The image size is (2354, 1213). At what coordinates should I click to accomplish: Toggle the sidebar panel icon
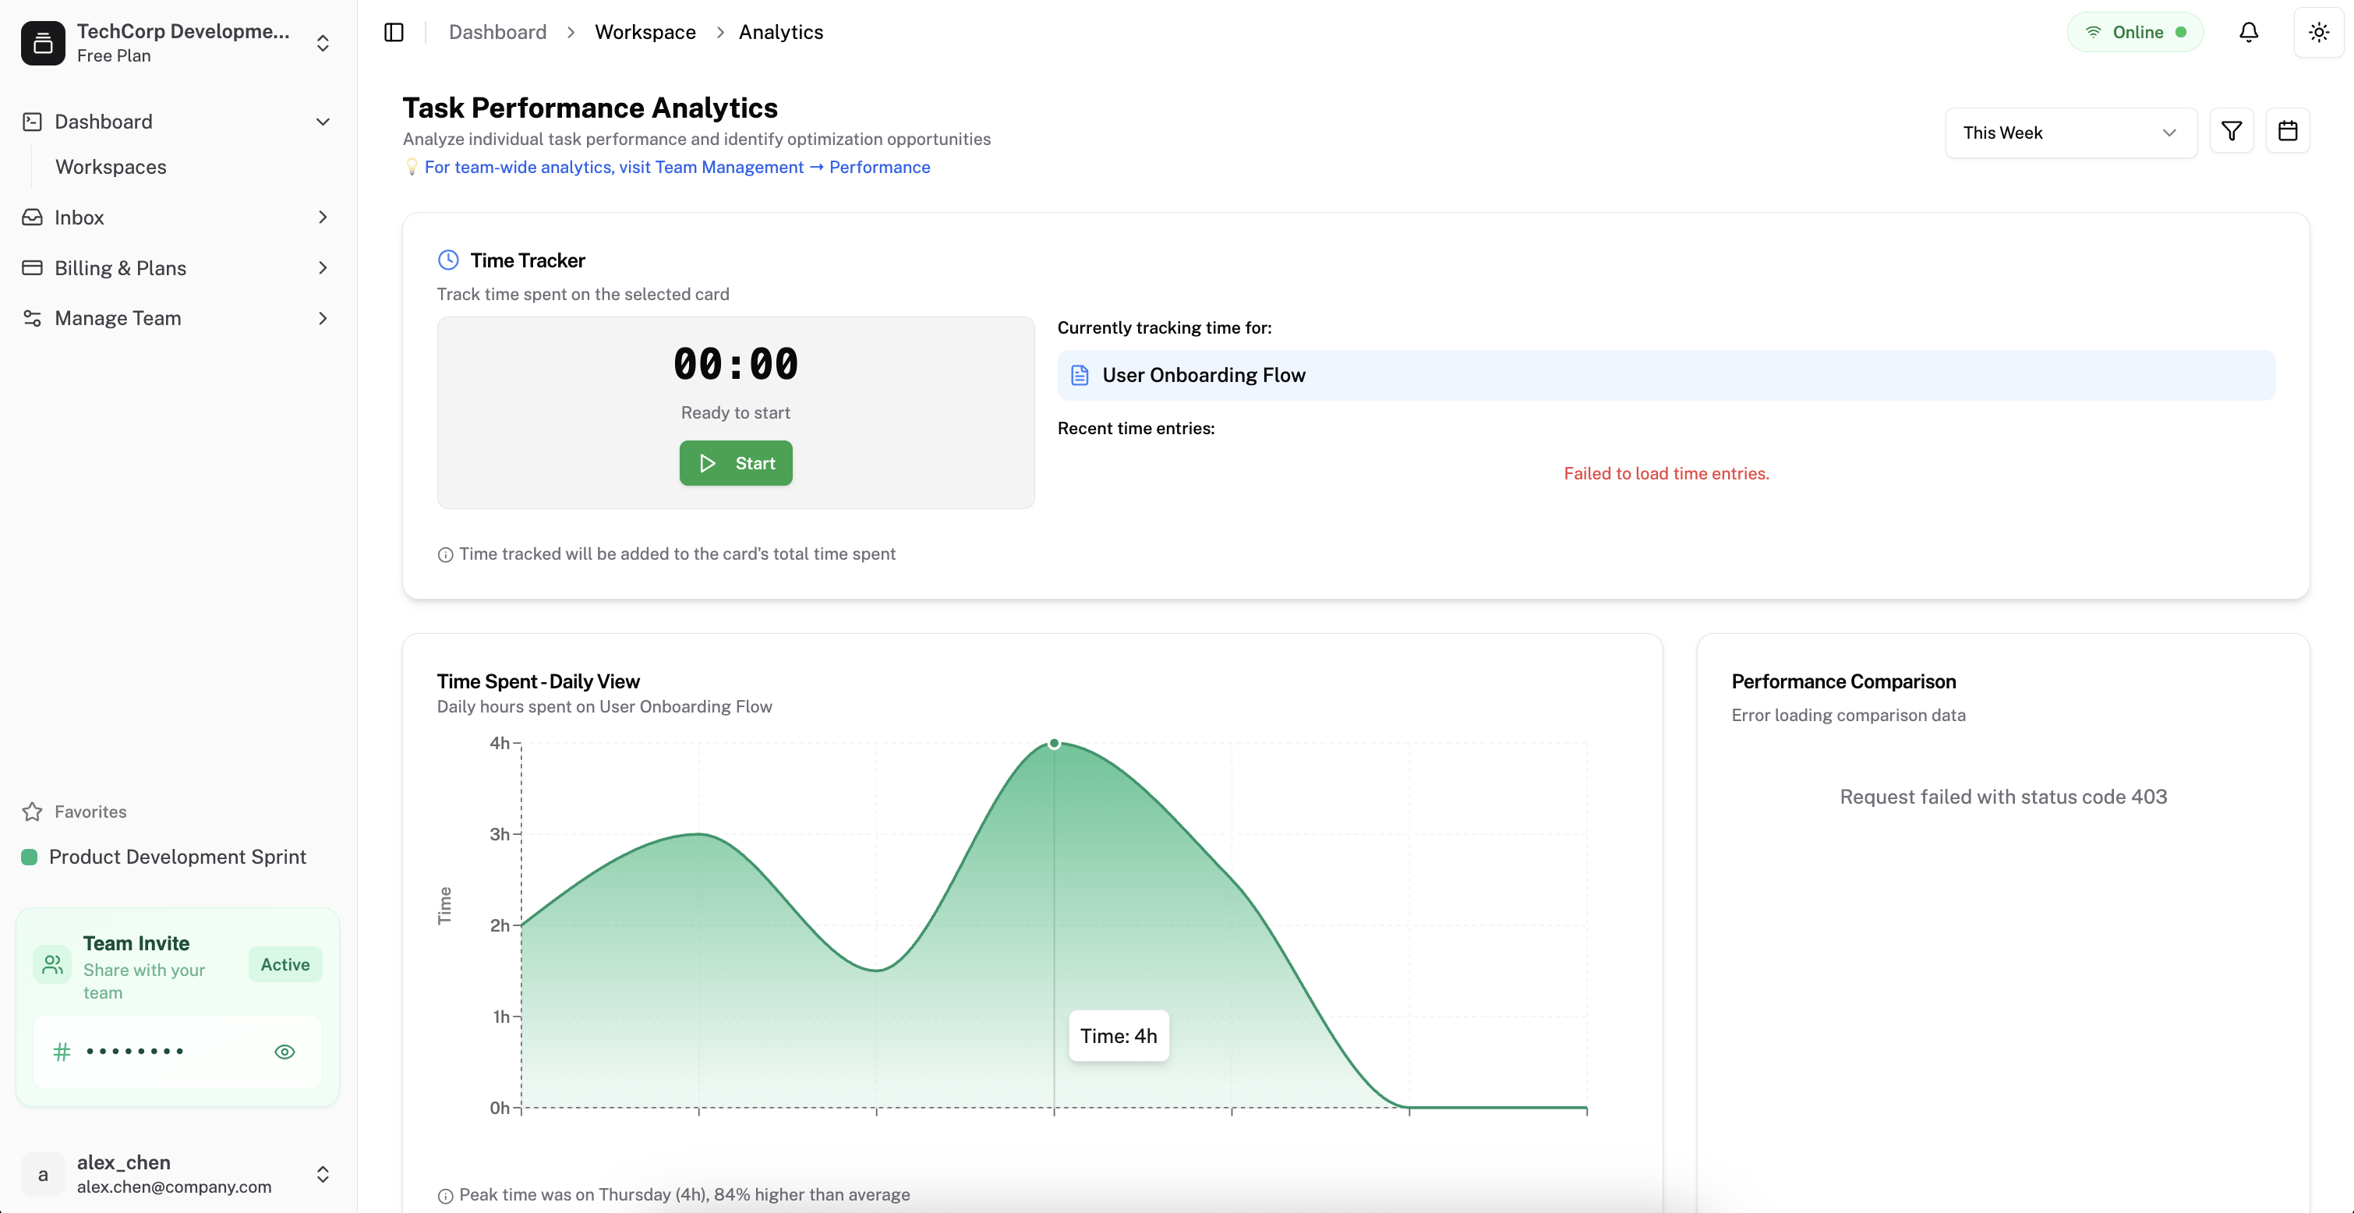coord(394,31)
